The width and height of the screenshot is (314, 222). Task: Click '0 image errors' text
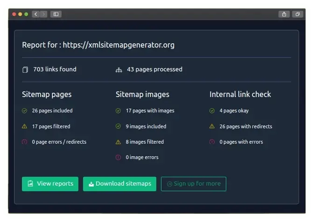pyautogui.click(x=142, y=157)
